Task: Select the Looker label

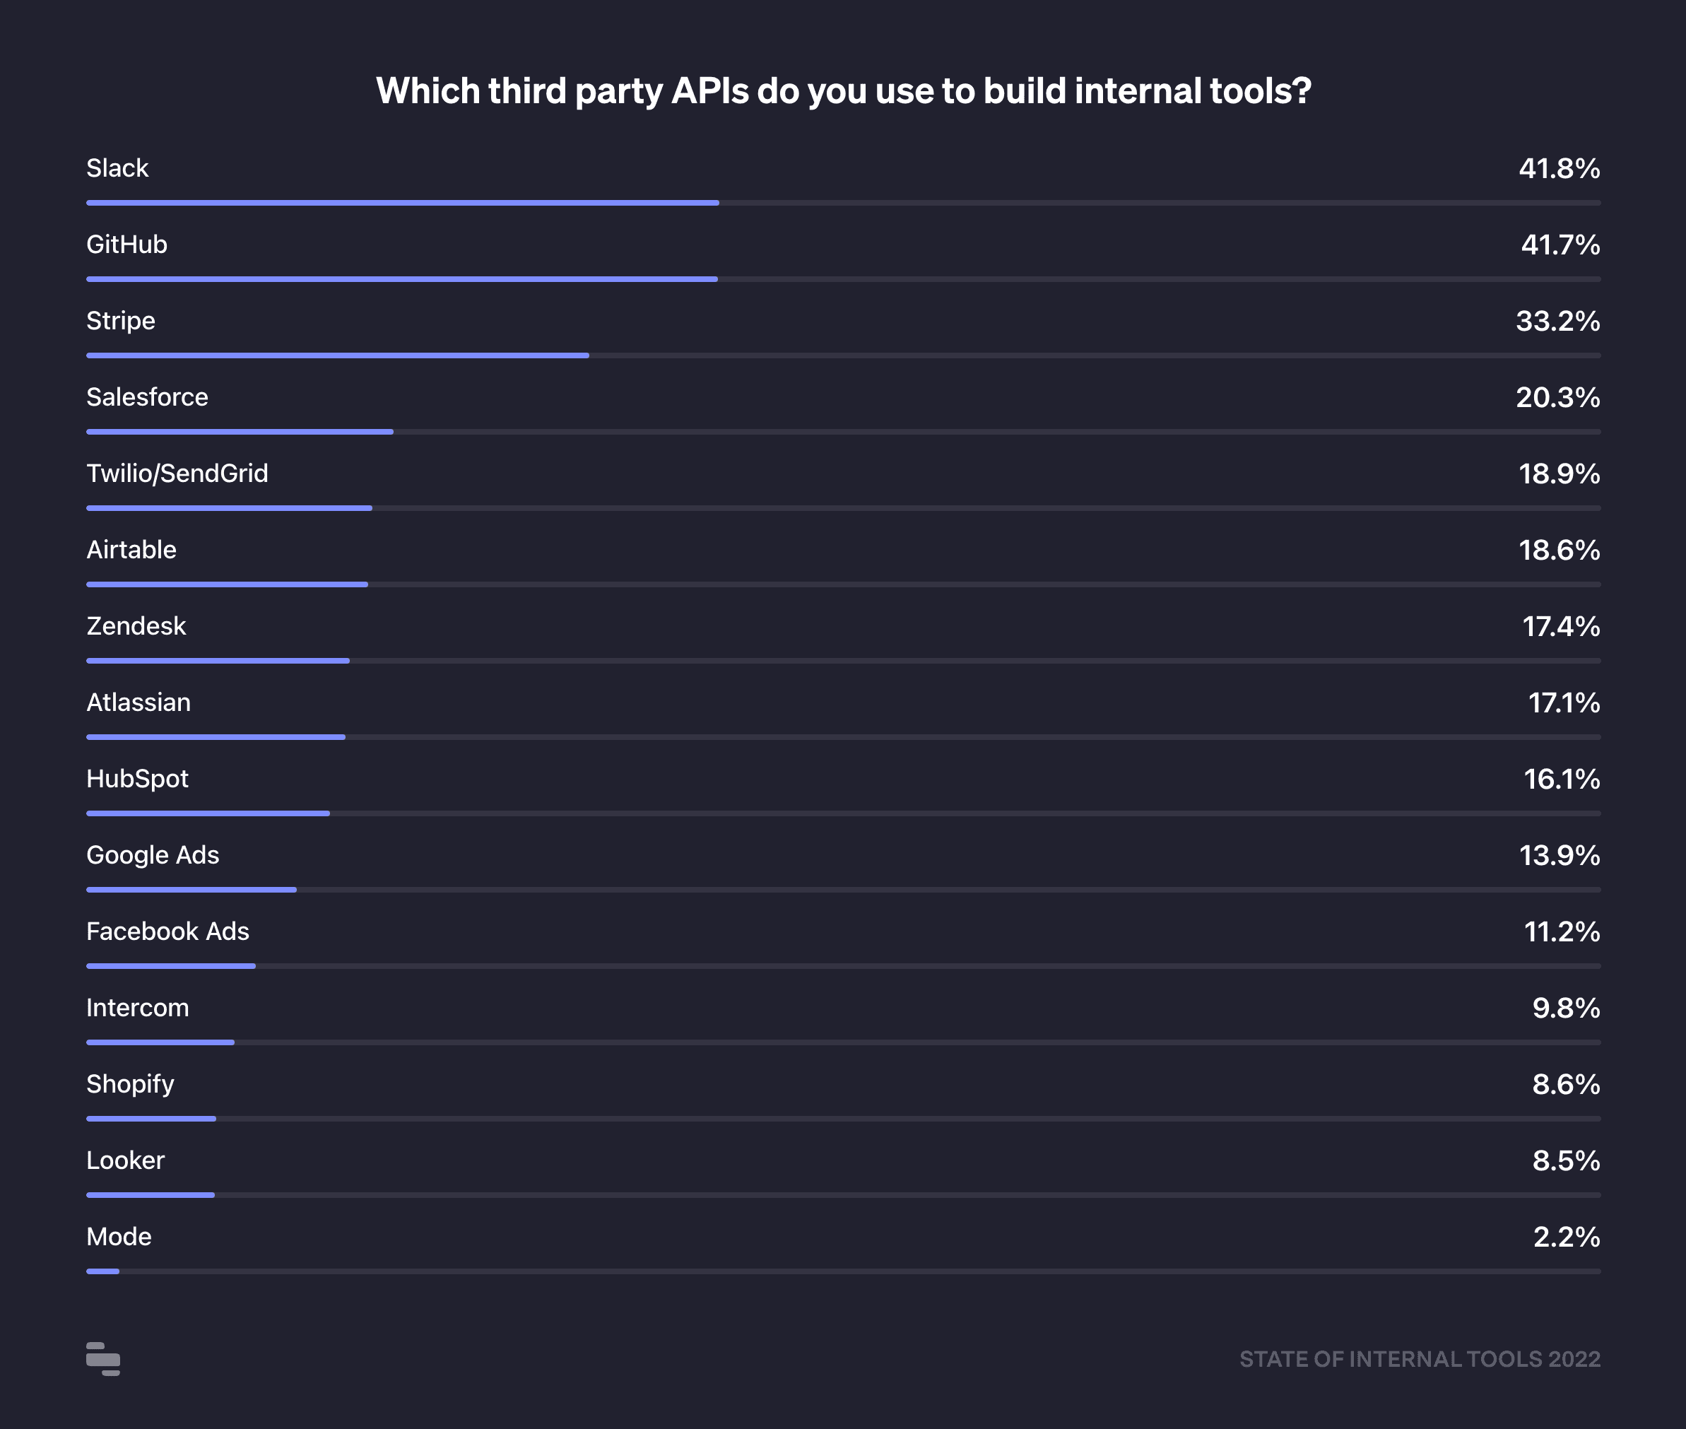Action: click(126, 1161)
